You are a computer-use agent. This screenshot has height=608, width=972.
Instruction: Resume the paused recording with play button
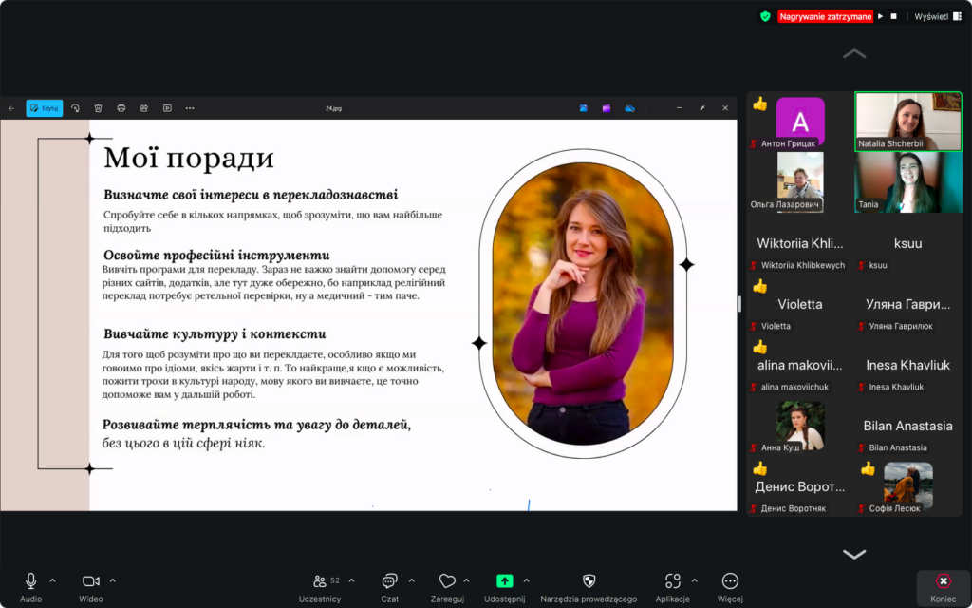[x=880, y=16]
